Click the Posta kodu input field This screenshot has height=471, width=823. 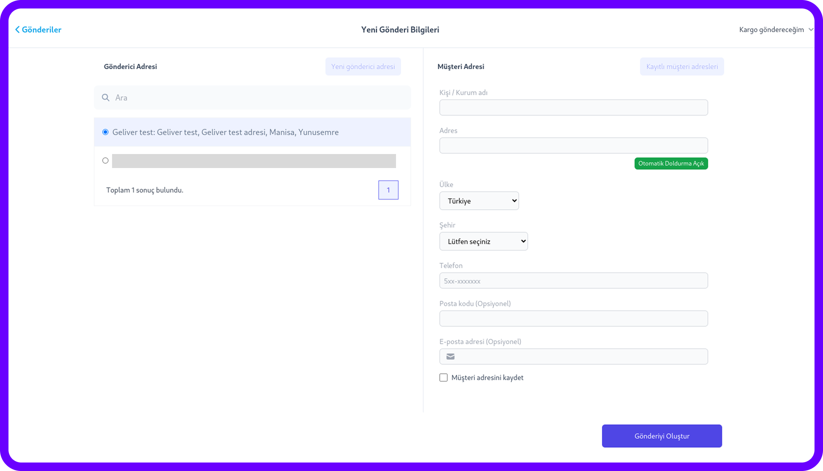(x=573, y=319)
